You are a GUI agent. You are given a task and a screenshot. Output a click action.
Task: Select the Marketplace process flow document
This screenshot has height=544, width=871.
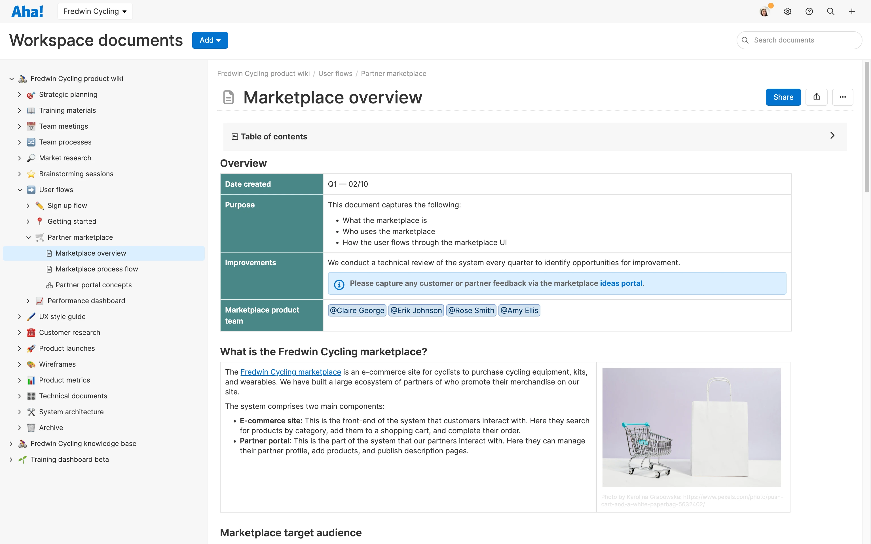click(96, 269)
